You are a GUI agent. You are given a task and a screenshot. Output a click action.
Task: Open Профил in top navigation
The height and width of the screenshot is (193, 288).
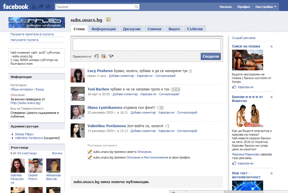[244, 7]
